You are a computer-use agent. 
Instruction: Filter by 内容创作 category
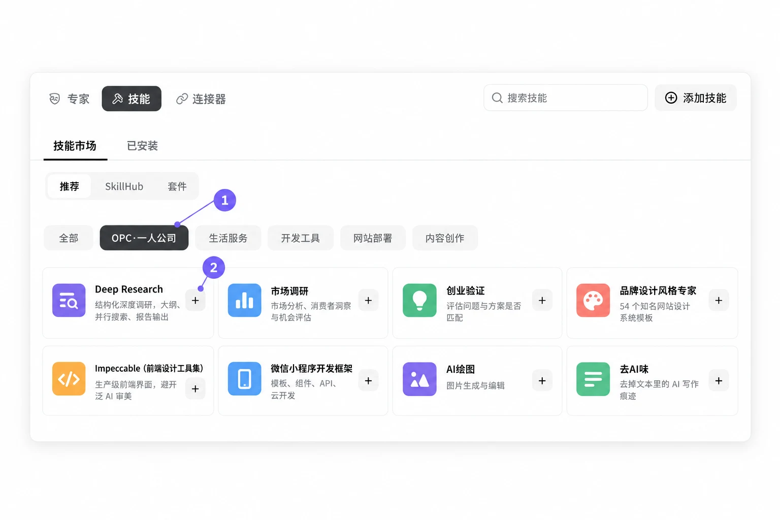coord(445,238)
